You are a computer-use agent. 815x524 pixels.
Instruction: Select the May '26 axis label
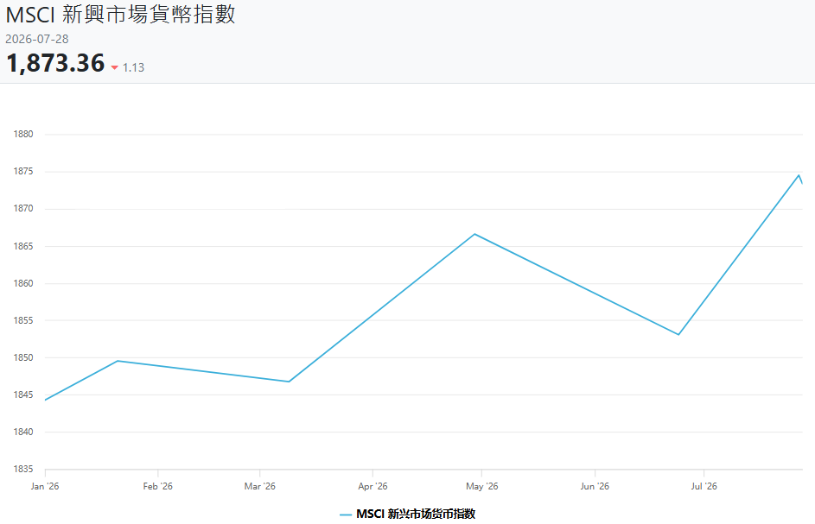click(482, 486)
